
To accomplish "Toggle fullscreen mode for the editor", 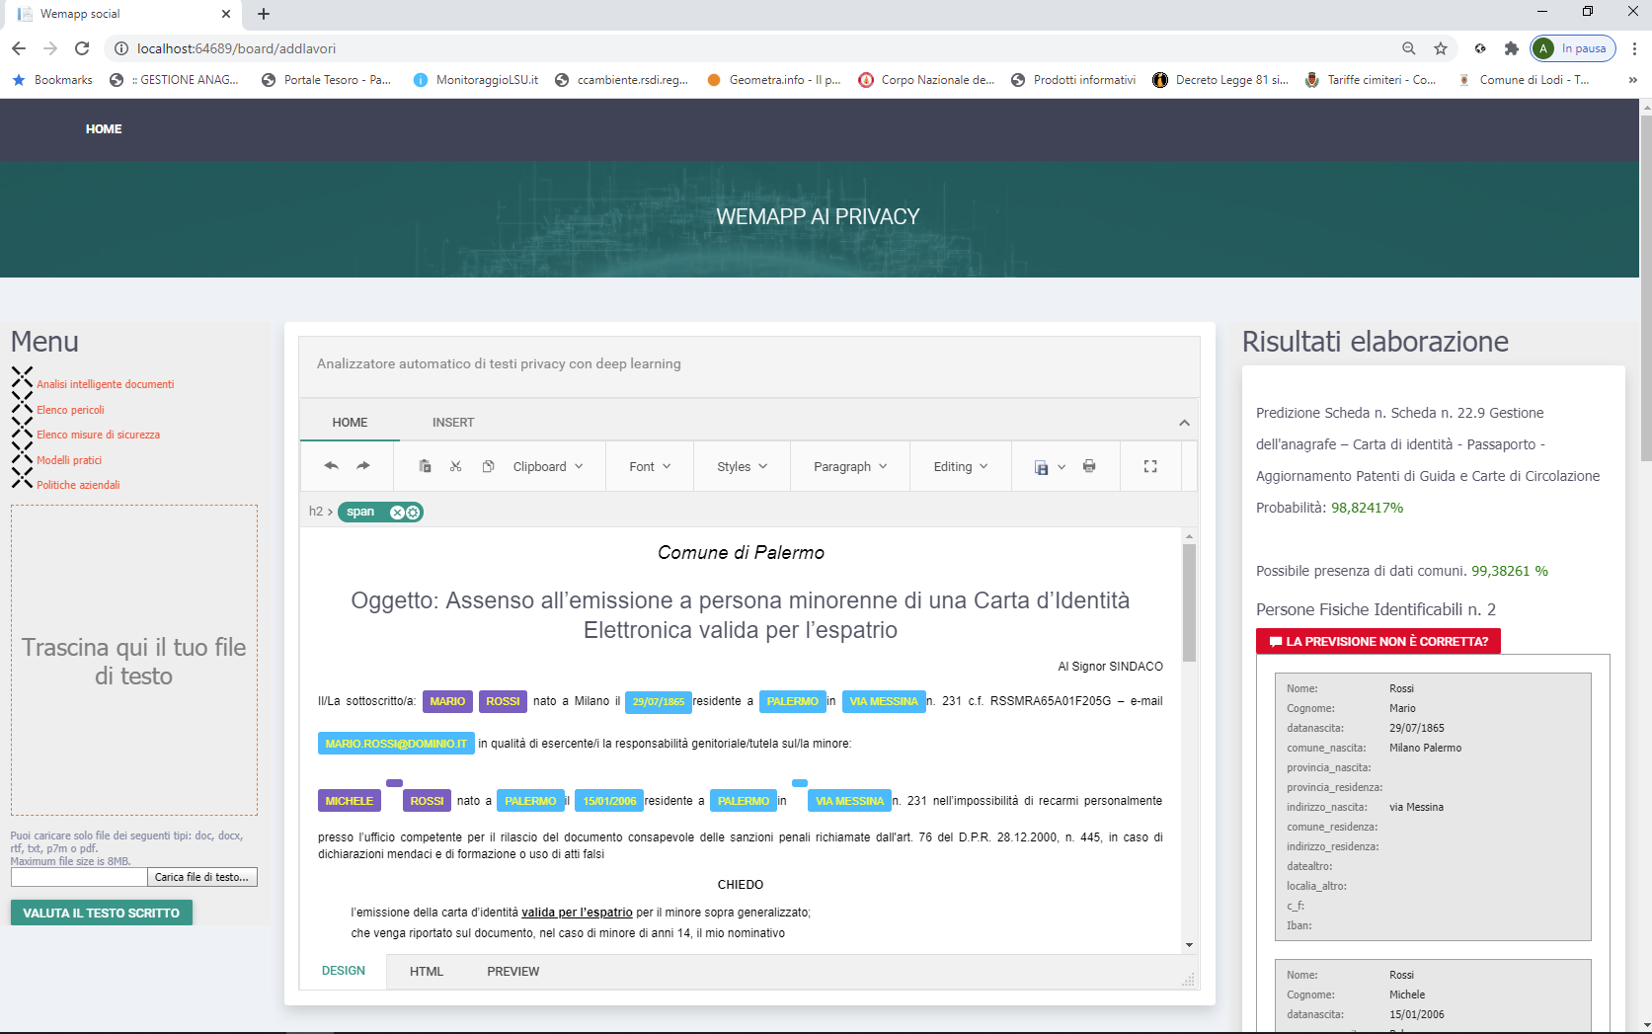I will point(1150,466).
